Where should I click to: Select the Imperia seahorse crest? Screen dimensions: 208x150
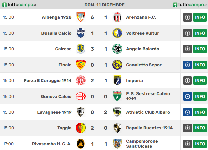point(117,80)
